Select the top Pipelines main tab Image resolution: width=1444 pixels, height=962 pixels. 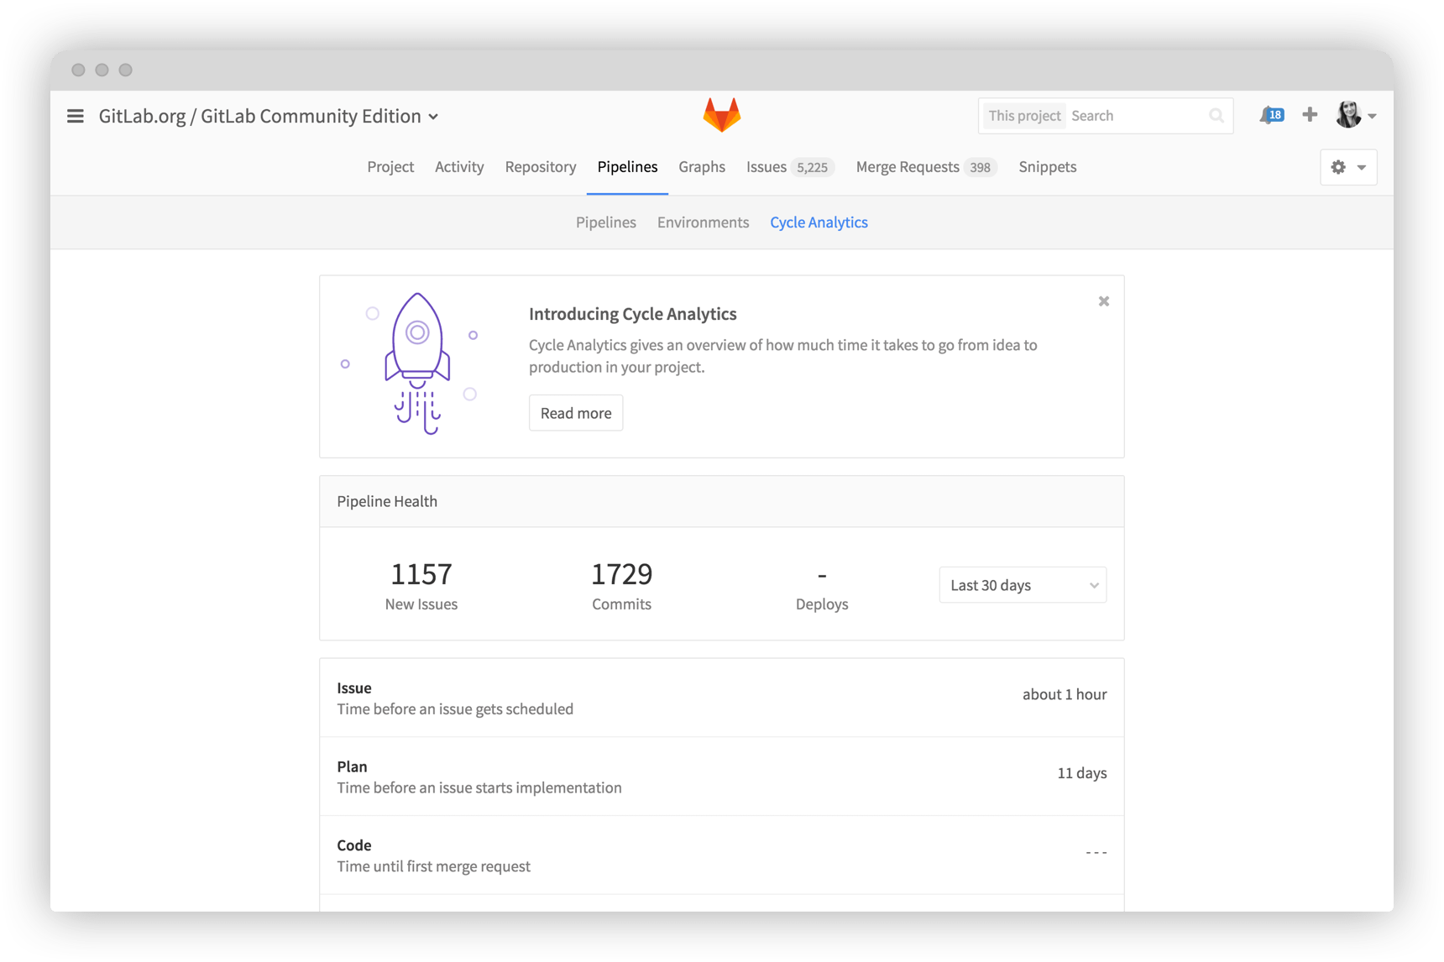[627, 167]
